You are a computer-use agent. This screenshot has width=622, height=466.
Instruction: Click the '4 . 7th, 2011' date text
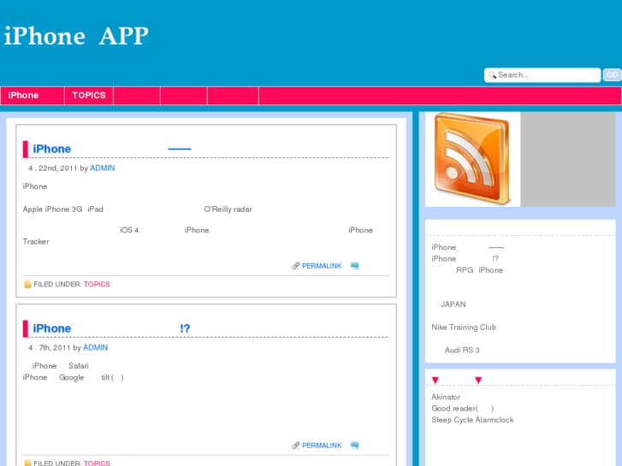point(49,348)
